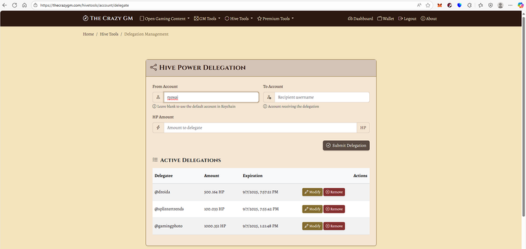Expand the Hive Tools dropdown in navbar

point(239,18)
